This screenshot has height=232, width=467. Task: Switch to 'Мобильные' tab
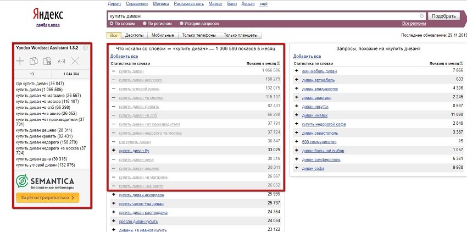(163, 36)
